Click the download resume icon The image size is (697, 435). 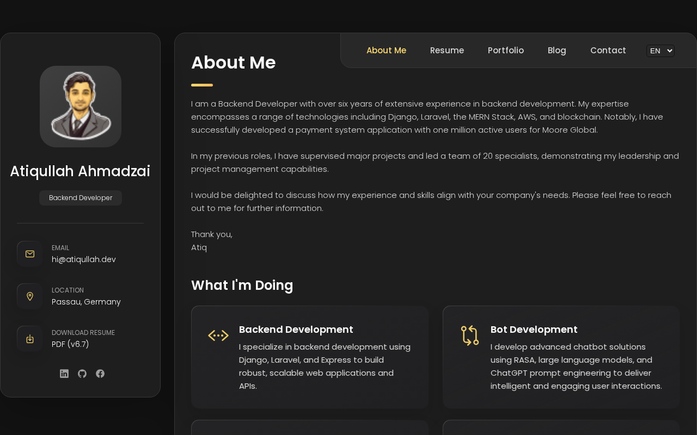(30, 339)
